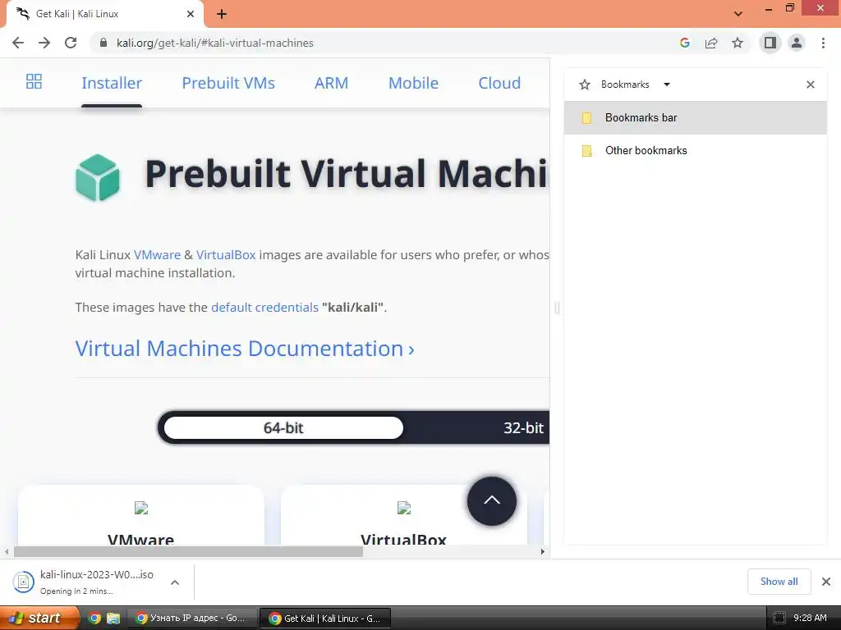Reload the Kali page
This screenshot has width=841, height=630.
(x=71, y=43)
